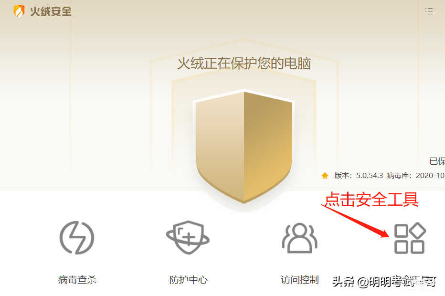Viewport: 445px width, 296px height.
Task: Click the large golden shield graphic
Action: click(x=244, y=147)
